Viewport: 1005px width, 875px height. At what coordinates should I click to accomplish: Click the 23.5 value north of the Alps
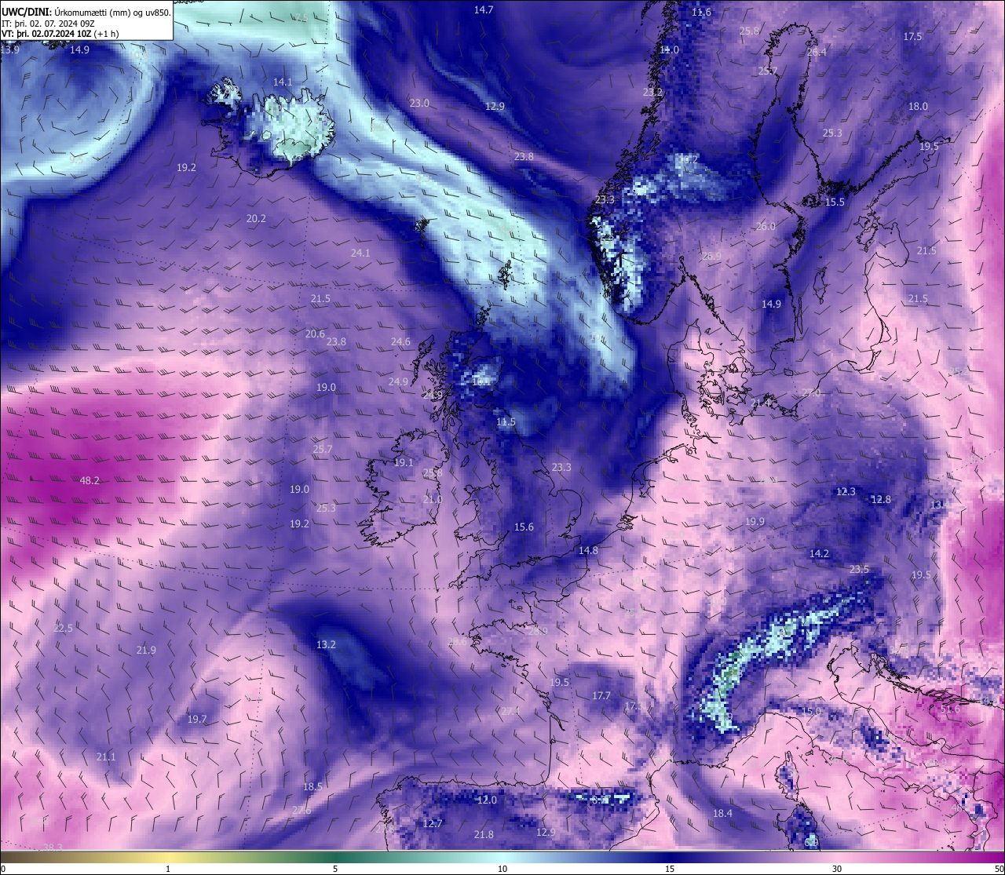(x=859, y=569)
